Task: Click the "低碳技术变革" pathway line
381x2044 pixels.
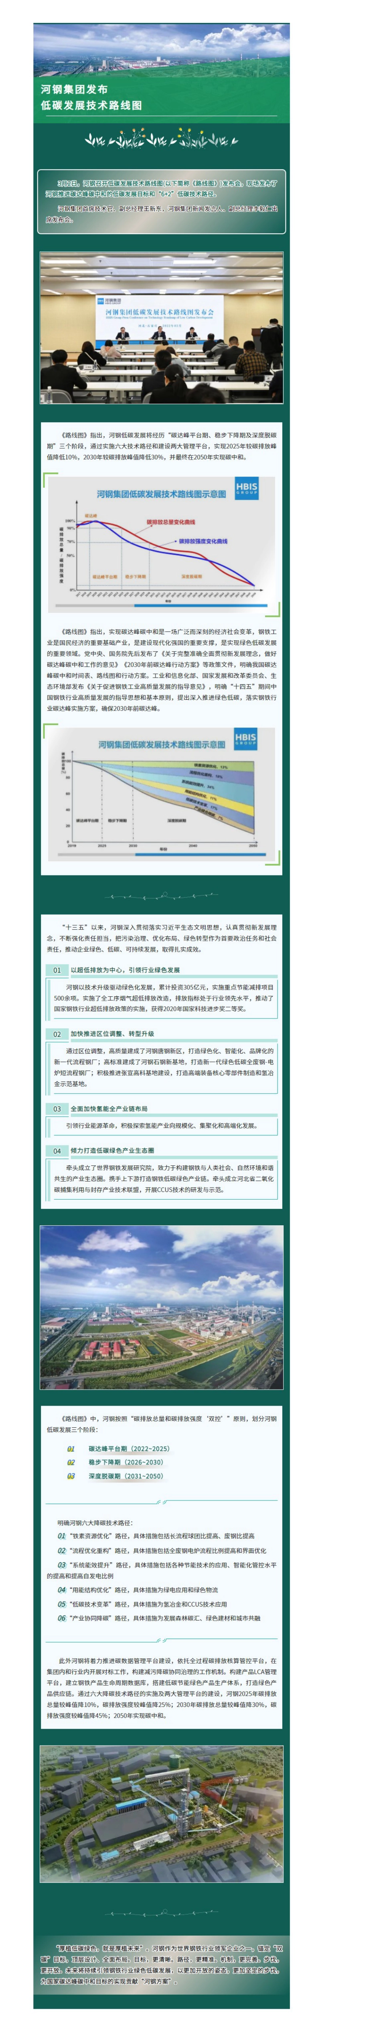Action: [x=143, y=1605]
